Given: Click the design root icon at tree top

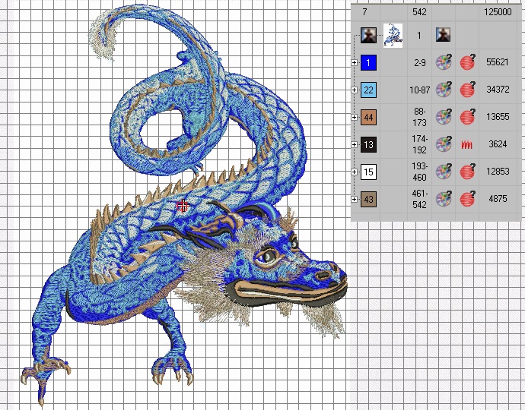Looking at the screenshot, I should click(x=368, y=35).
